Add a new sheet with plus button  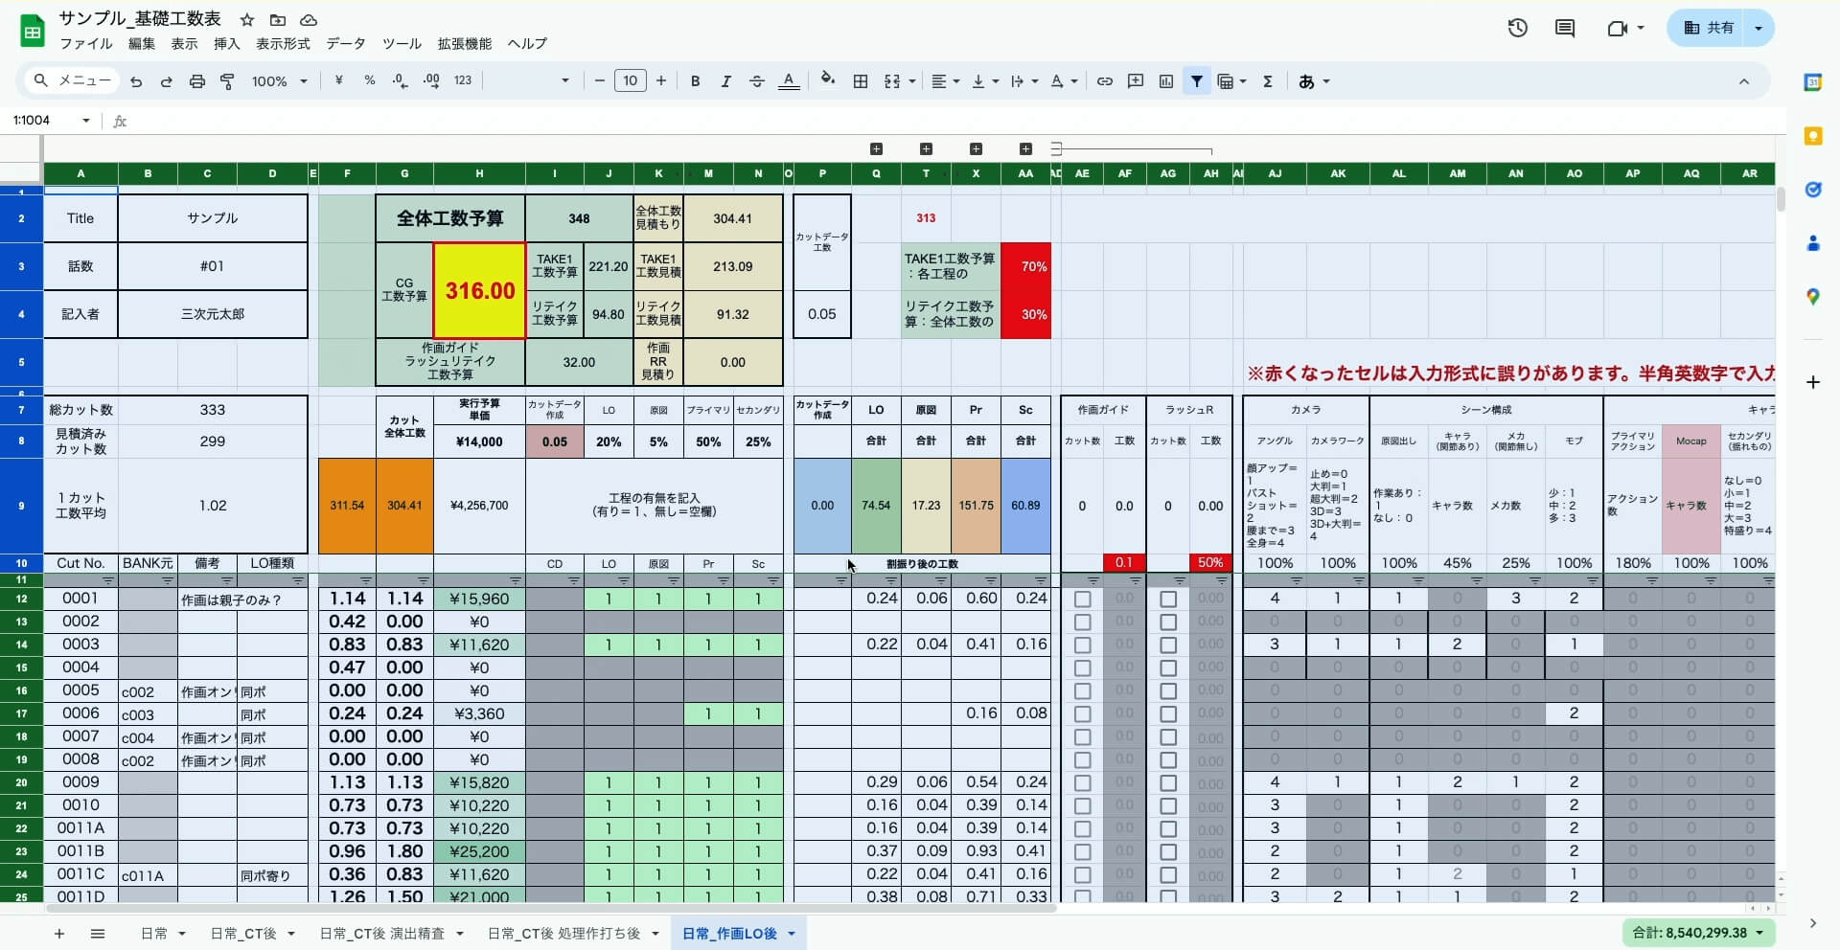[x=59, y=934]
